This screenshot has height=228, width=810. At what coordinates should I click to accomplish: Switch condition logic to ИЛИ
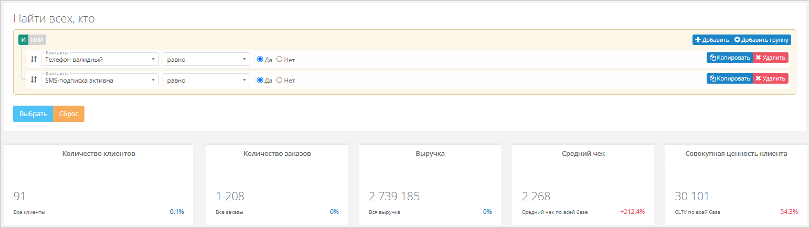(x=37, y=39)
